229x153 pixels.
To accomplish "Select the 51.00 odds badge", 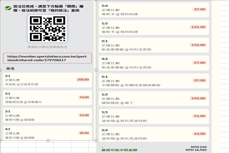I will tap(199, 116).
